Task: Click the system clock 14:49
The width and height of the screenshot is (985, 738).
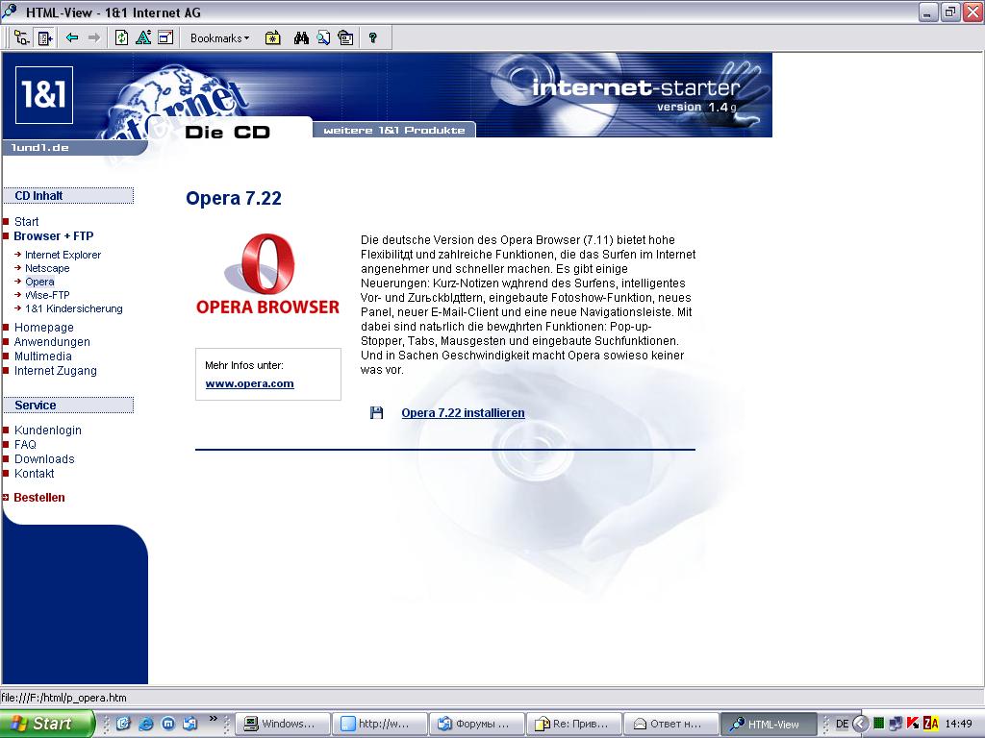Action: pyautogui.click(x=959, y=725)
